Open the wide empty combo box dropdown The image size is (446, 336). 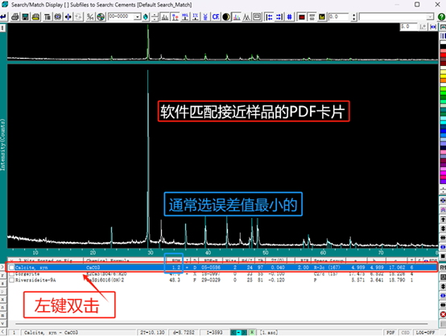pos(430,17)
